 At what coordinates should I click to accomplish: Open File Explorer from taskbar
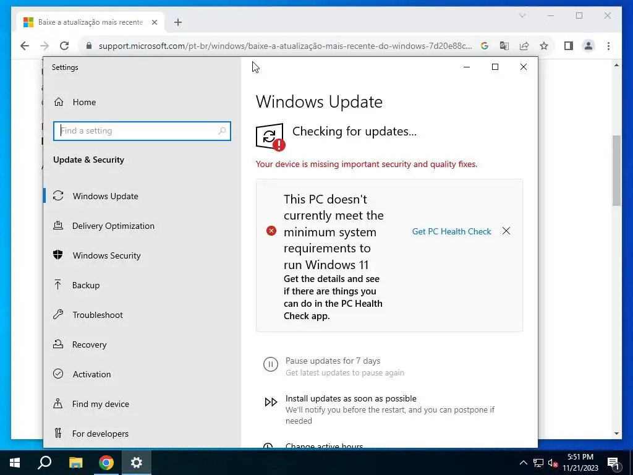[x=75, y=463]
